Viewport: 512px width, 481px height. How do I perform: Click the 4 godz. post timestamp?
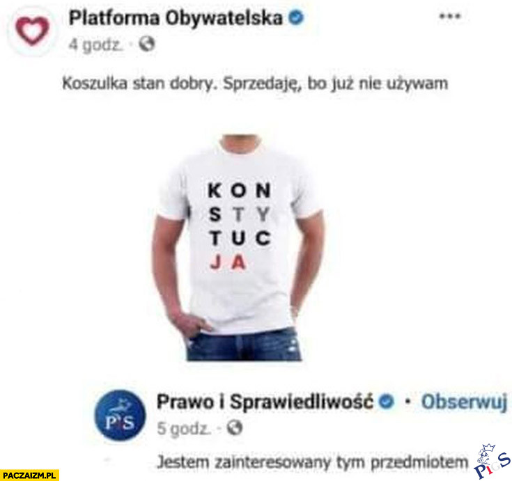[96, 45]
